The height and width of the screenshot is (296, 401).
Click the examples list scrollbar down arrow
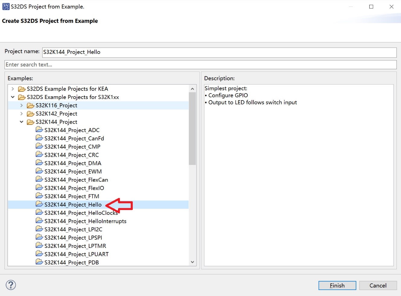pos(193,262)
